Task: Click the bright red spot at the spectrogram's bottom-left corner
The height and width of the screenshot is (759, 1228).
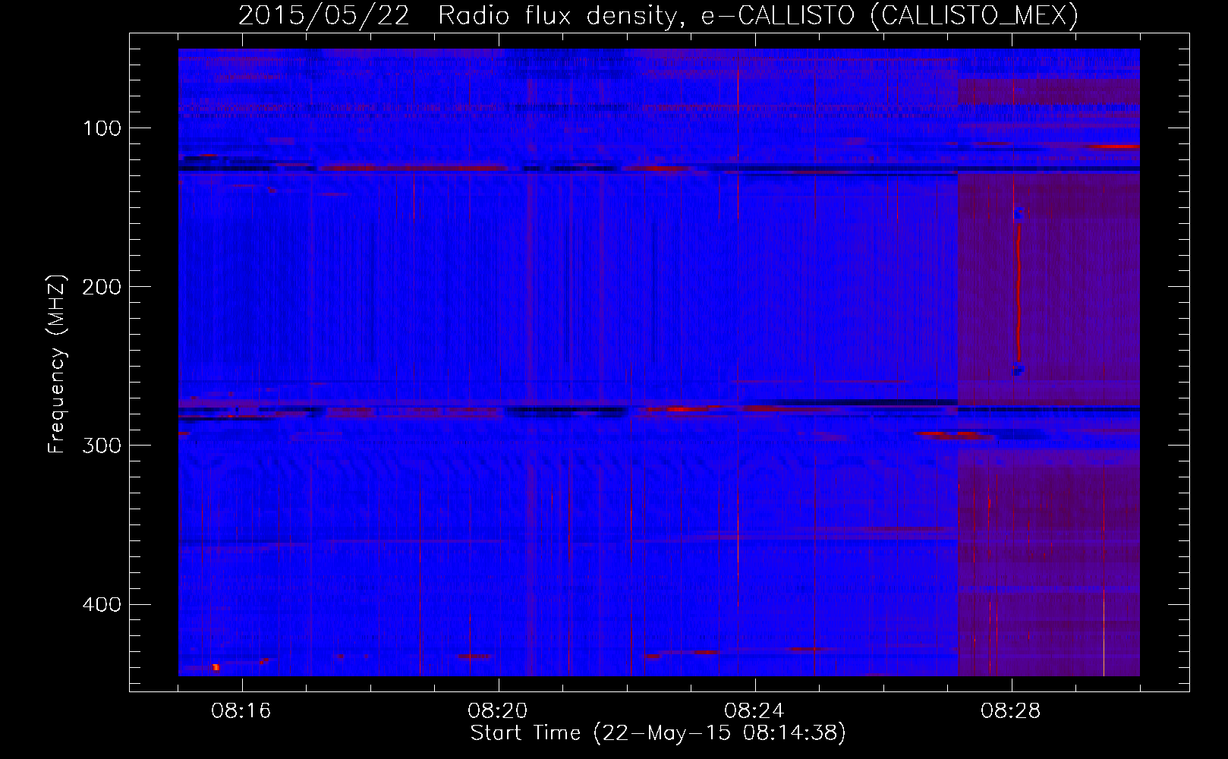Action: pyautogui.click(x=216, y=667)
